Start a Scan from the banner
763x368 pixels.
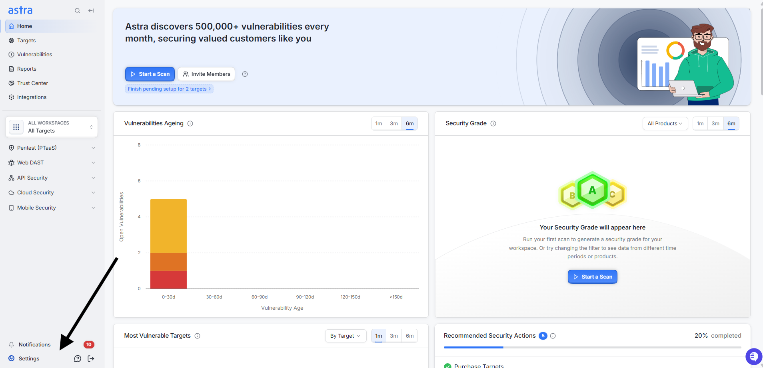(150, 74)
